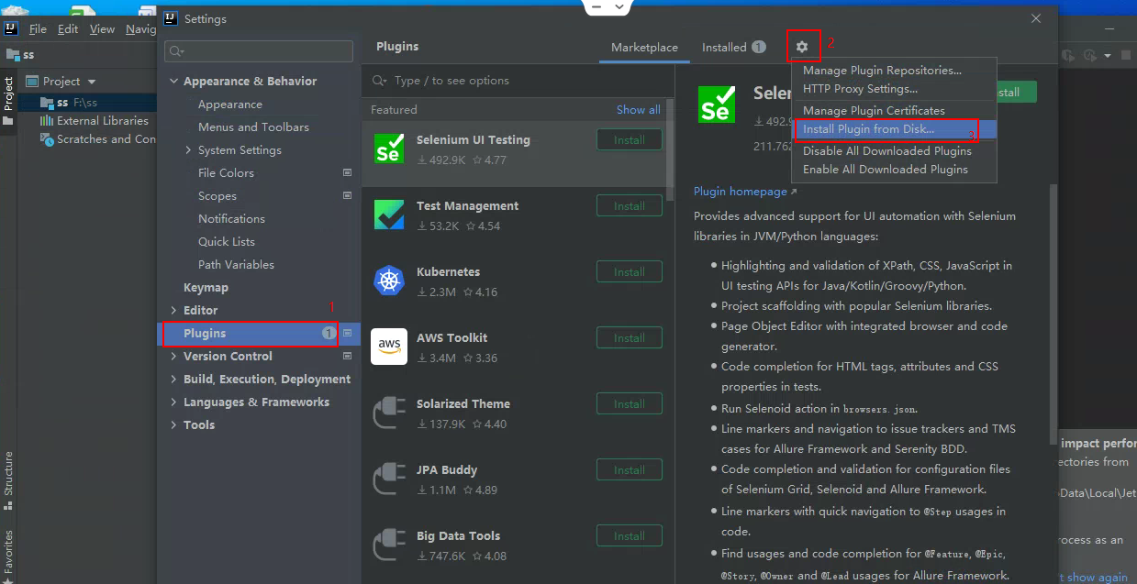This screenshot has width=1137, height=584.
Task: Select Manage Plugin Repositories menu entry
Action: 882,71
